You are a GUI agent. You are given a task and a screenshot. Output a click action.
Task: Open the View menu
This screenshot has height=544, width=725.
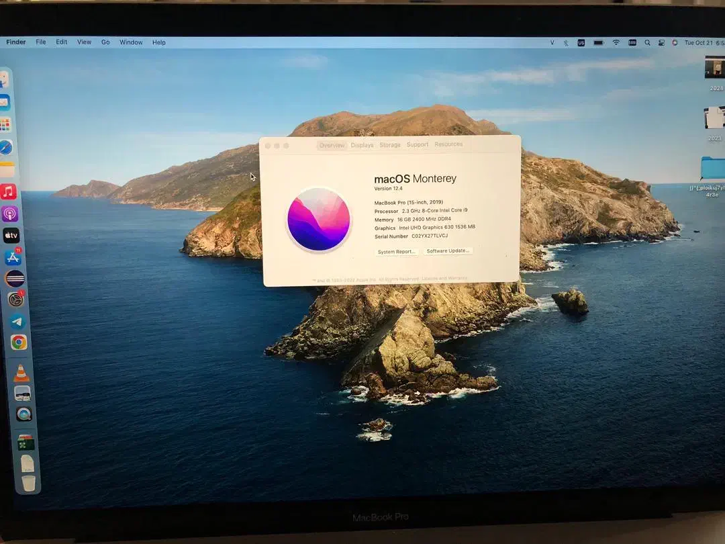(84, 42)
